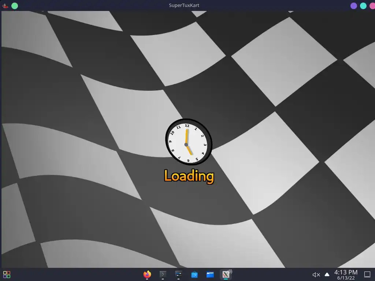The width and height of the screenshot is (375, 281).
Task: Open the clock showing 4:13 PM
Action: point(346,272)
